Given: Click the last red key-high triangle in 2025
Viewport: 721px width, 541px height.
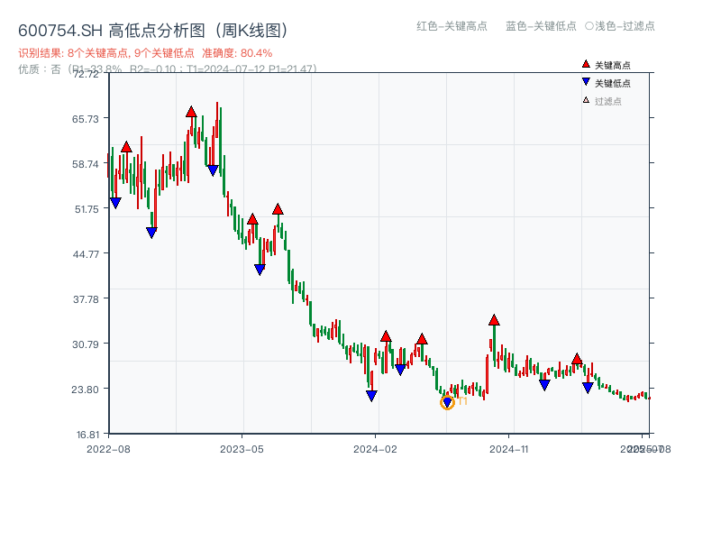Looking at the screenshot, I should point(577,359).
